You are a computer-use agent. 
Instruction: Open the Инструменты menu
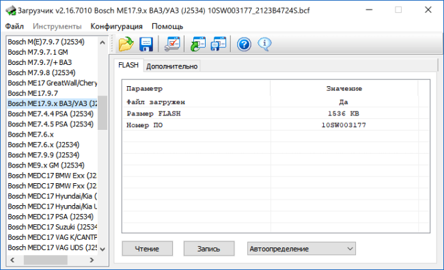pos(57,27)
